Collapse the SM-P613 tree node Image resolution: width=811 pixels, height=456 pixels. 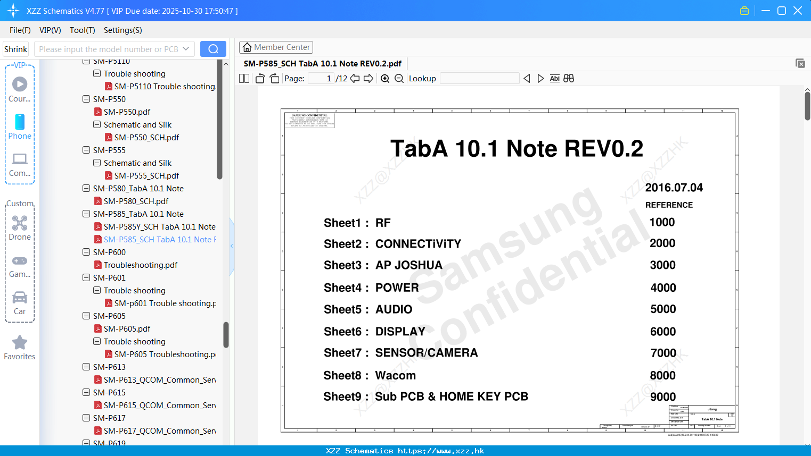click(86, 367)
